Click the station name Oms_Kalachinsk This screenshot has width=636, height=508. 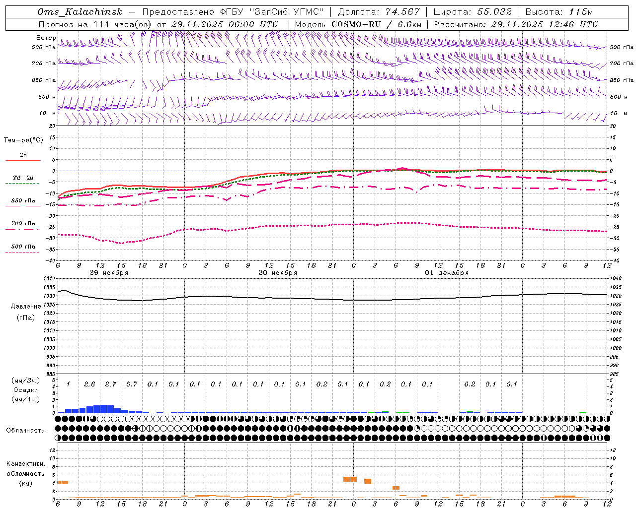coord(79,12)
